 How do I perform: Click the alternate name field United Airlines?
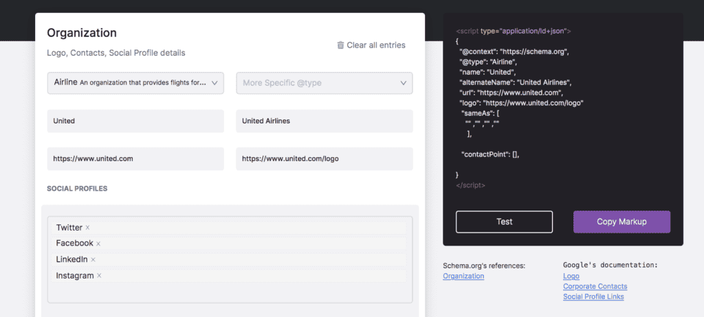coord(324,121)
